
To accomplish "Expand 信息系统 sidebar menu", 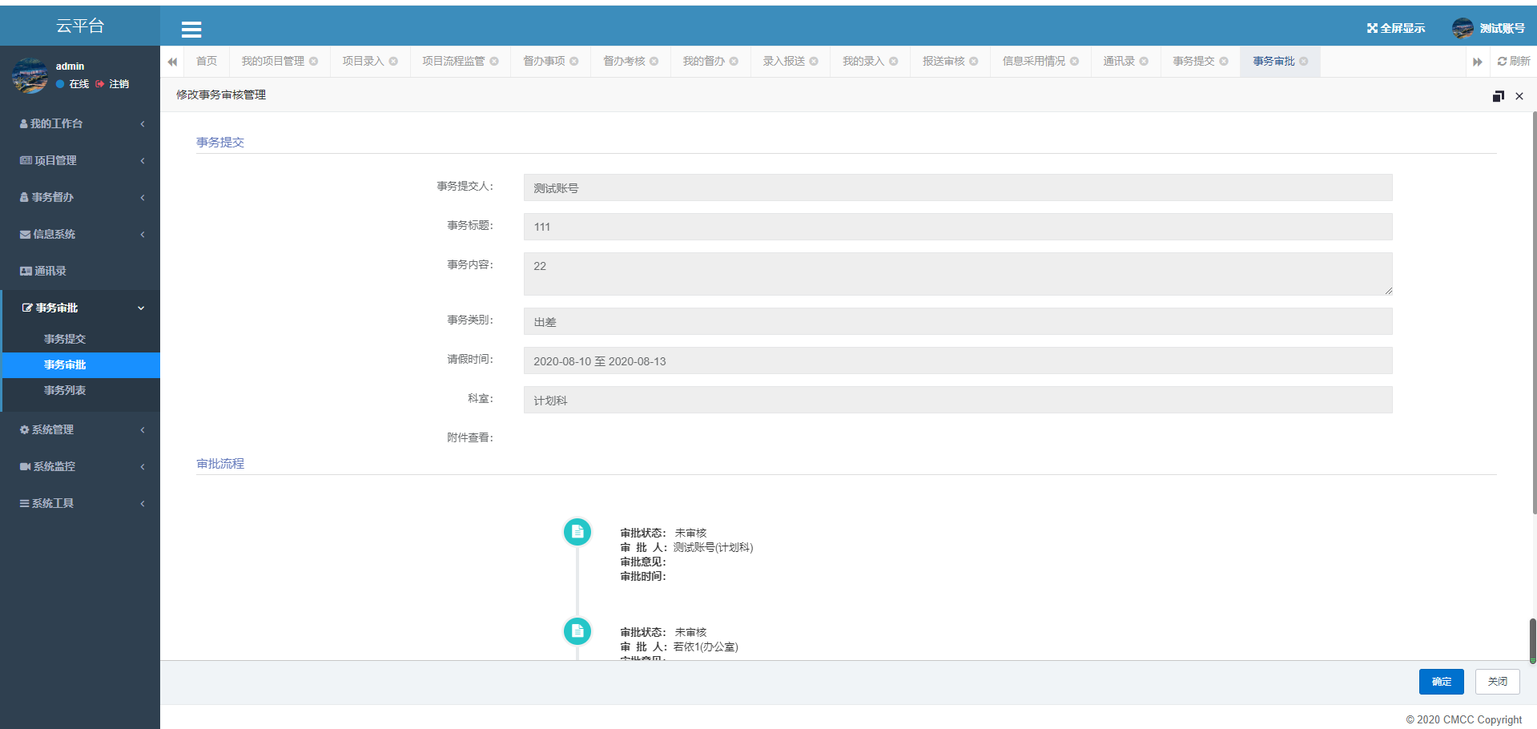I will (x=80, y=234).
